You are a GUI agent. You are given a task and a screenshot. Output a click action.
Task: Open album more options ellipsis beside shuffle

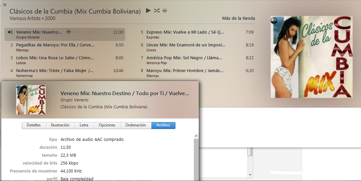pyautogui.click(x=165, y=11)
